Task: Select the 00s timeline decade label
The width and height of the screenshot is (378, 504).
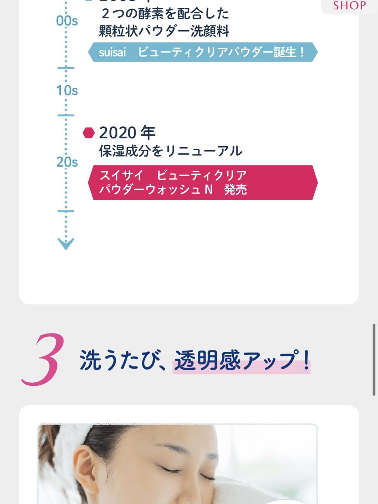Action: (67, 21)
